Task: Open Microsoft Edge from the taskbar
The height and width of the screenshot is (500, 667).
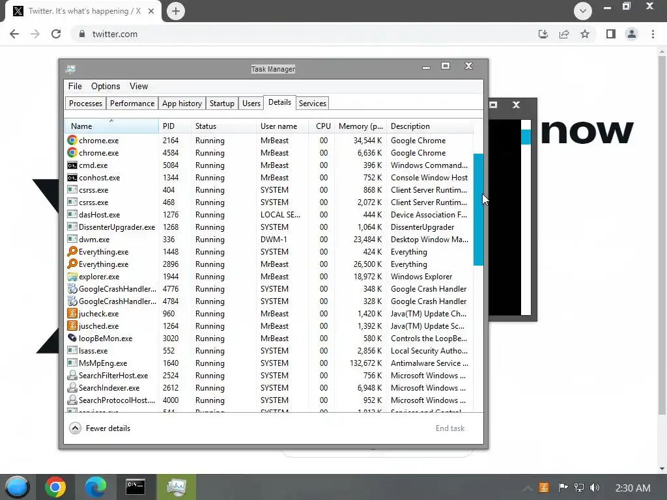Action: point(95,487)
